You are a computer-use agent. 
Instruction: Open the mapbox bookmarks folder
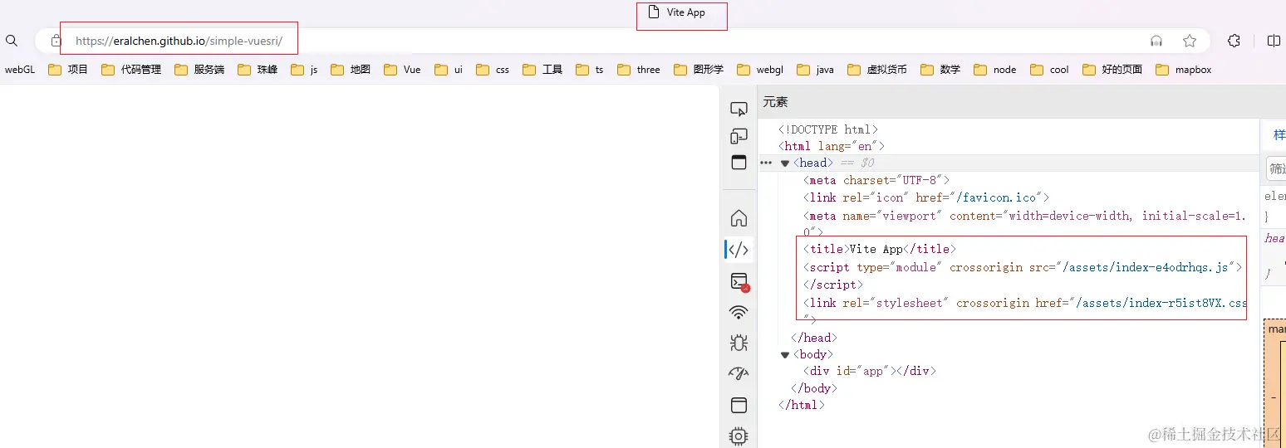pos(1184,70)
